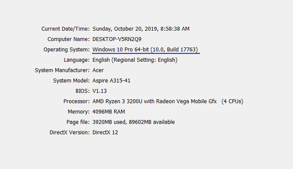Click the Language label
The width and height of the screenshot is (293, 169).
[x=77, y=60]
